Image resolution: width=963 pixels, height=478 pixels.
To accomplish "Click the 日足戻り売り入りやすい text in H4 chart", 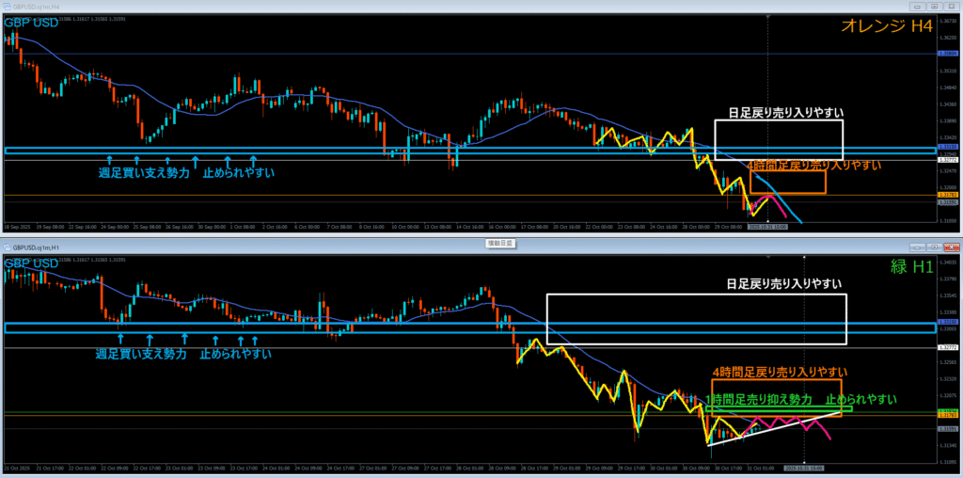I will pos(786,112).
